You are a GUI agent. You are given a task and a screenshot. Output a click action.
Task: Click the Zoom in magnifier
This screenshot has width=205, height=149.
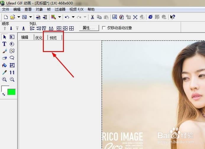tap(4, 79)
